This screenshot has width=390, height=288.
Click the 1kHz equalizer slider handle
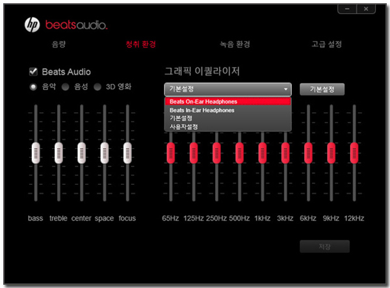(x=263, y=153)
